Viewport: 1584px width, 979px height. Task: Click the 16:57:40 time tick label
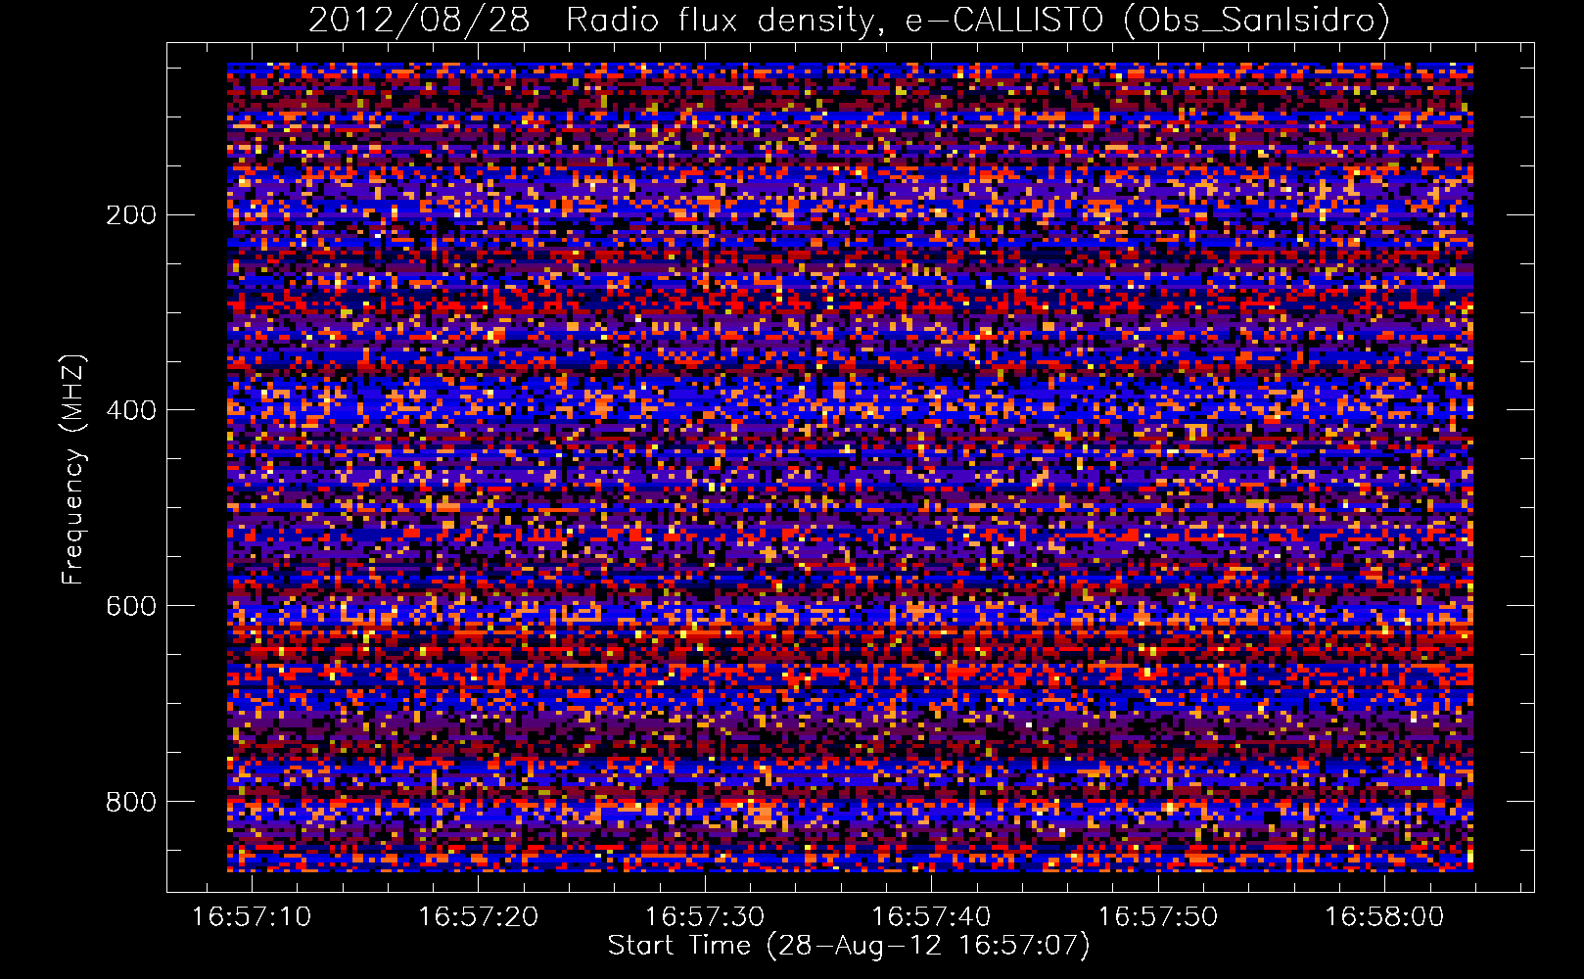[931, 916]
